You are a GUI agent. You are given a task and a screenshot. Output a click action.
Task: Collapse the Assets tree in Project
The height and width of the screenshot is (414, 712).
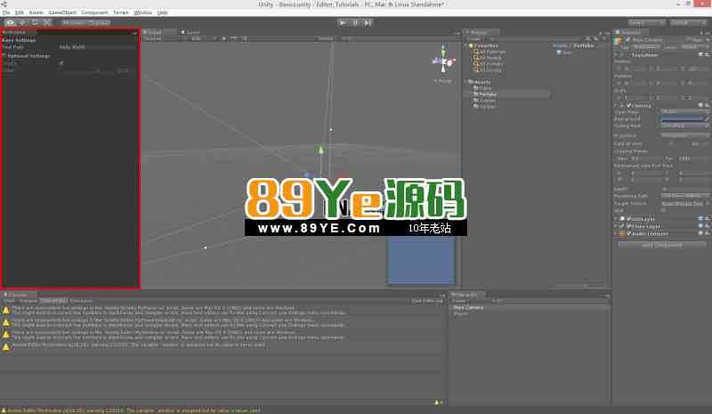465,82
